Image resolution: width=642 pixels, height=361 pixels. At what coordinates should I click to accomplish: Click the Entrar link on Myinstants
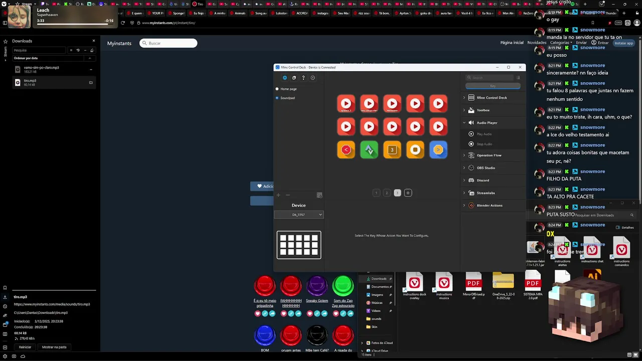click(x=600, y=43)
